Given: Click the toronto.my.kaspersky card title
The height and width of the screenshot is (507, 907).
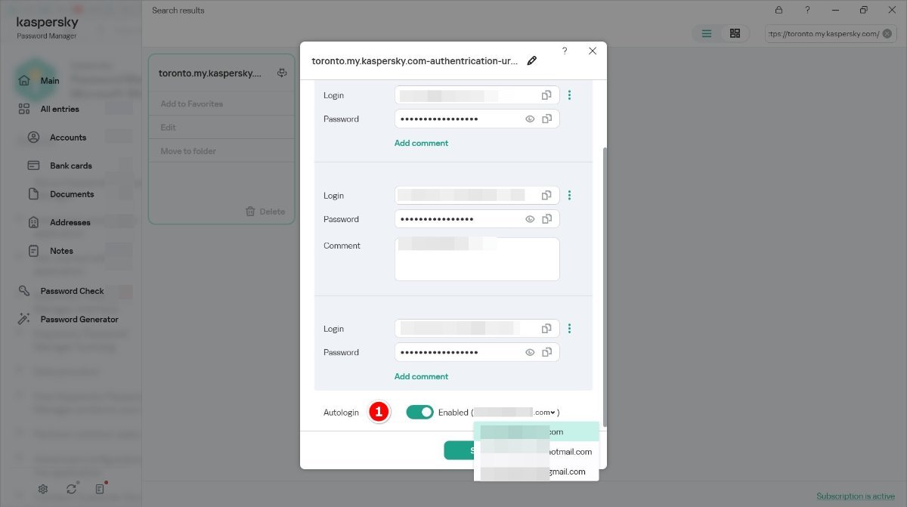Looking at the screenshot, I should tap(210, 73).
